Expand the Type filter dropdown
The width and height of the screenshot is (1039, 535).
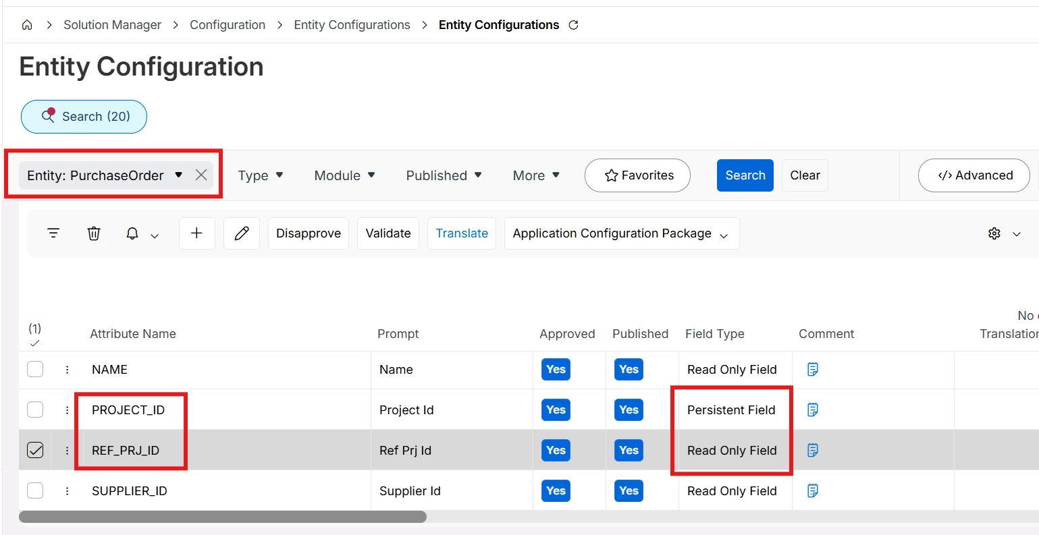261,175
